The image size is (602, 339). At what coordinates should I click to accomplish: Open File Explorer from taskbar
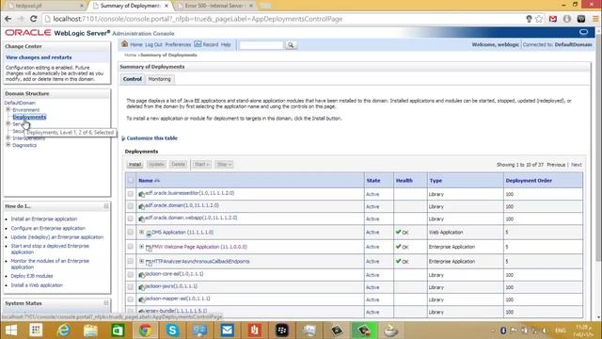[90, 331]
